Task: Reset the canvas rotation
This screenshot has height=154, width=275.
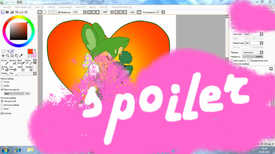Action: [125, 12]
